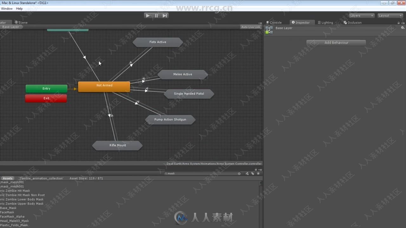Pause the editor with the pause button

(x=156, y=16)
